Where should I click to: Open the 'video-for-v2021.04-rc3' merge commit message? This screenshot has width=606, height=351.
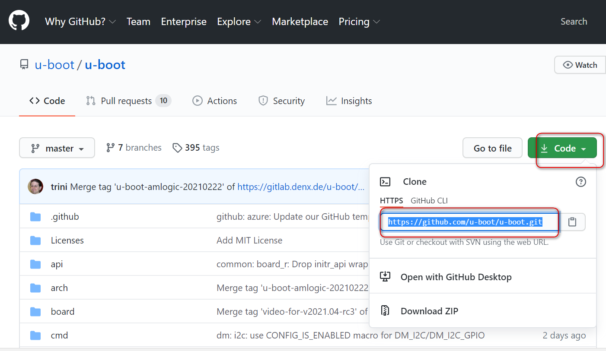(293, 312)
